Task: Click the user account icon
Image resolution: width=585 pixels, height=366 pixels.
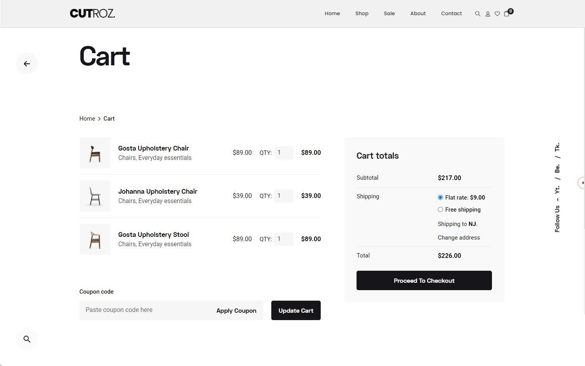Action: tap(488, 14)
